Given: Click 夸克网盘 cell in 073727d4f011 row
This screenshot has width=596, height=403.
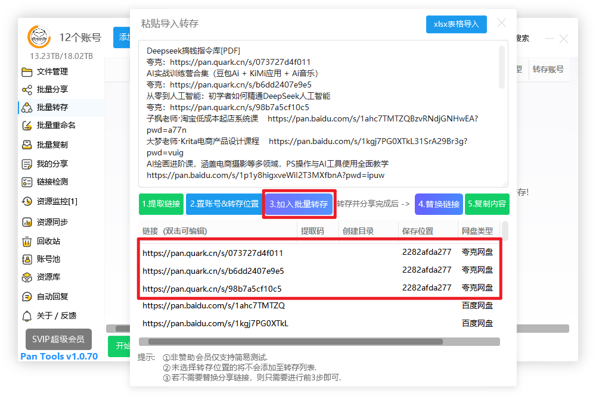Looking at the screenshot, I should [477, 252].
